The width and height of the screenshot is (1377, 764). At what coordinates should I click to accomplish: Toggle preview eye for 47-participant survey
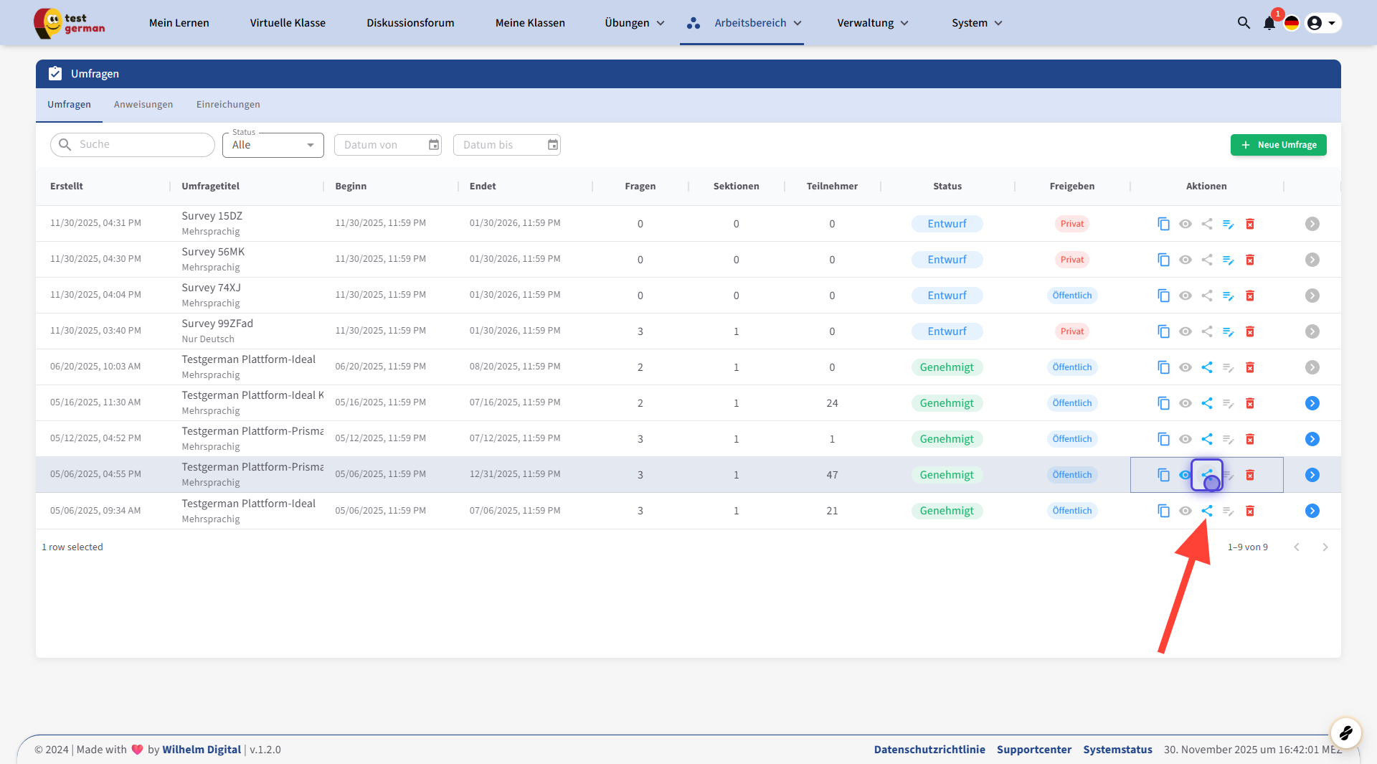[x=1186, y=475]
